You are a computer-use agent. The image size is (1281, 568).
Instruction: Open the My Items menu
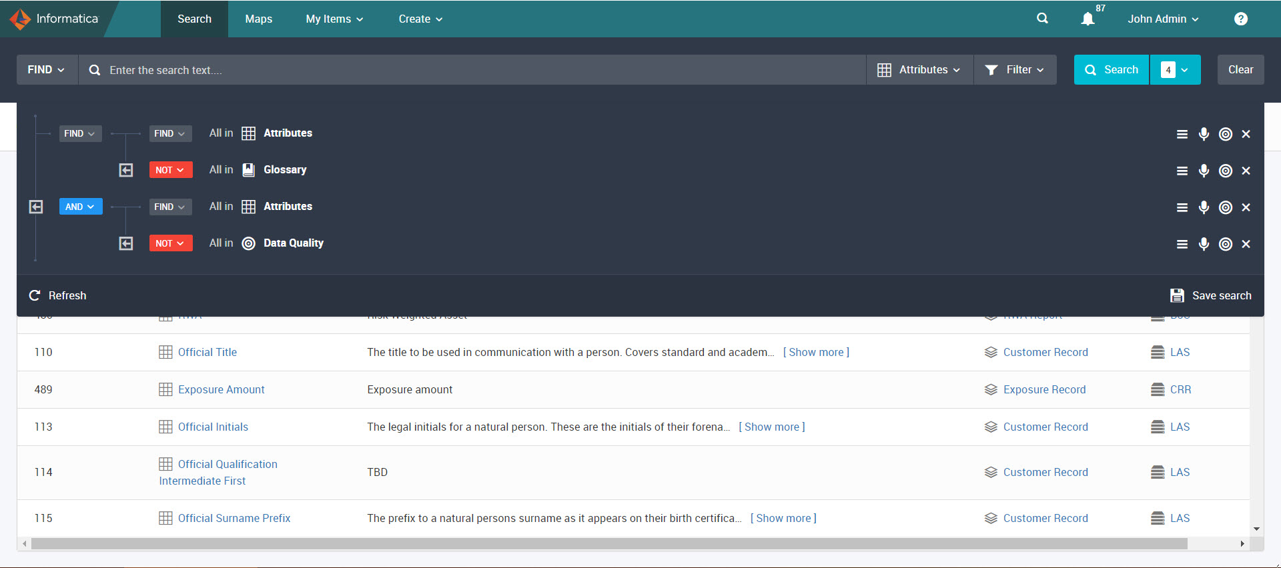coord(334,19)
